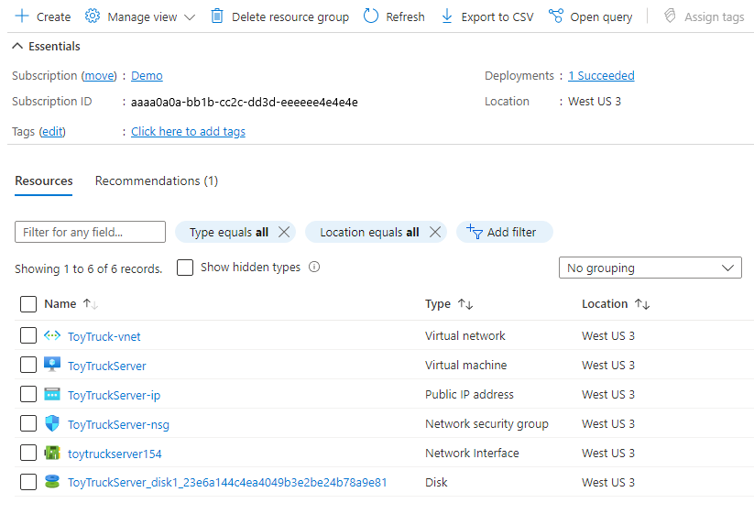Click the info icon beside Show hidden types

314,267
